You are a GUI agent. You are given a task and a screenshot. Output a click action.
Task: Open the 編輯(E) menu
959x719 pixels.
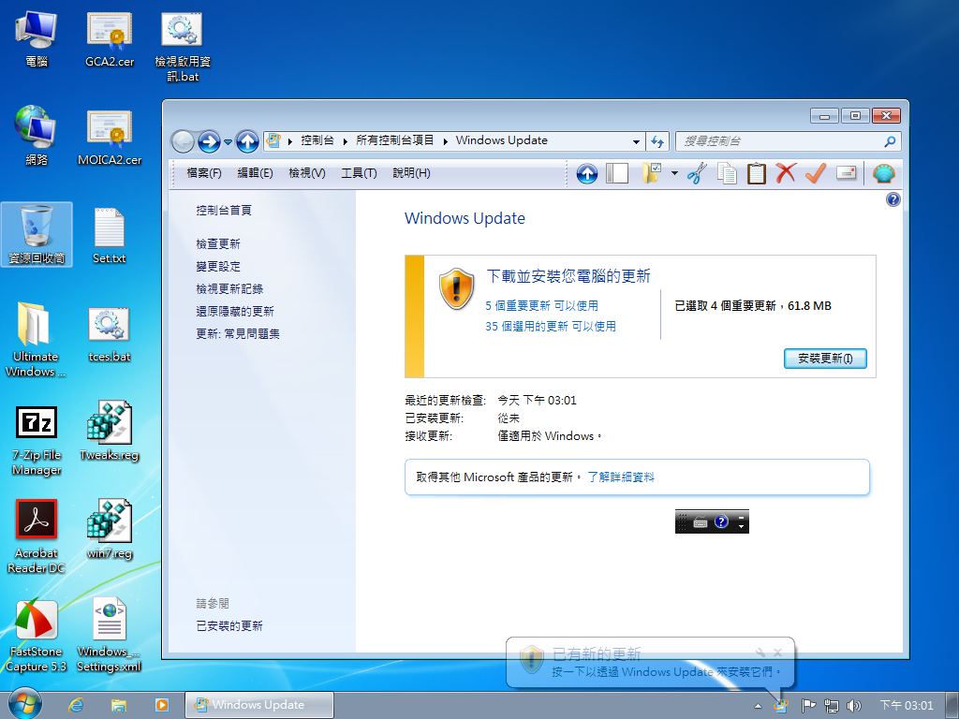click(255, 173)
